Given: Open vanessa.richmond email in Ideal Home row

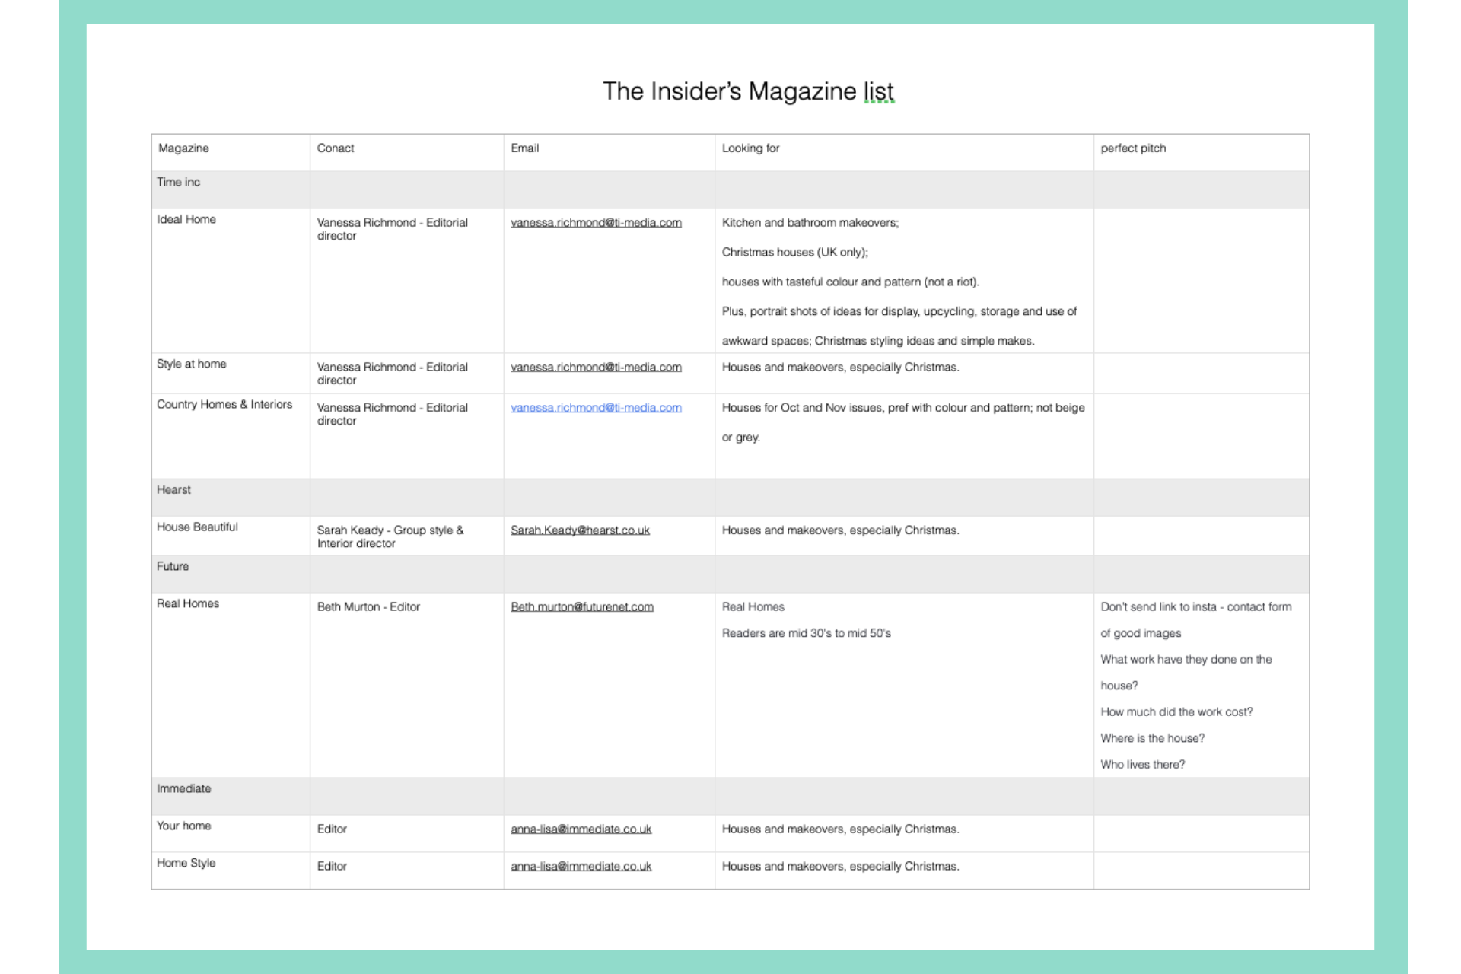Looking at the screenshot, I should pos(596,223).
